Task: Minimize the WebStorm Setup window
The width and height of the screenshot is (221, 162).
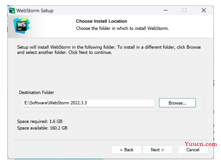Action: [x=166, y=10]
